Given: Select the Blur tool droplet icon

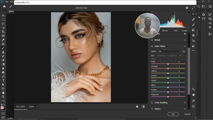Looking at the screenshot, I should 3,68.
